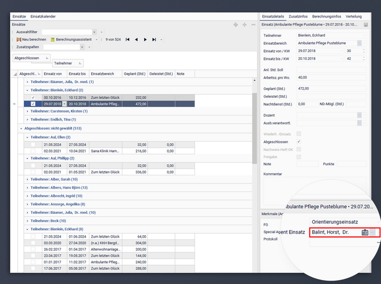
Task: Click the badge icon beside Balint, Horst
Action: 365,232
